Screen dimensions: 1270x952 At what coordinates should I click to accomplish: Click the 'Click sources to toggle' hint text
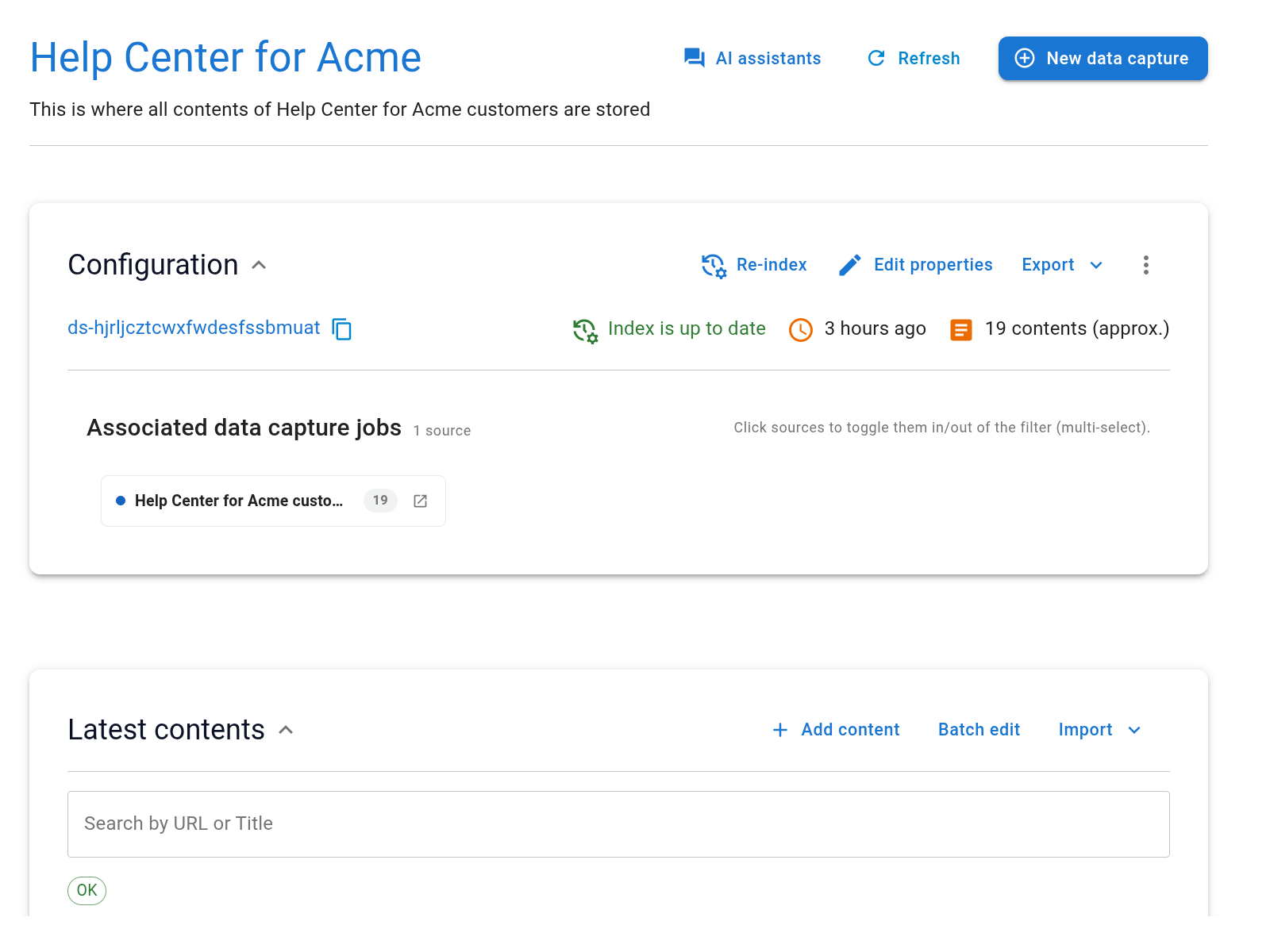coord(941,428)
